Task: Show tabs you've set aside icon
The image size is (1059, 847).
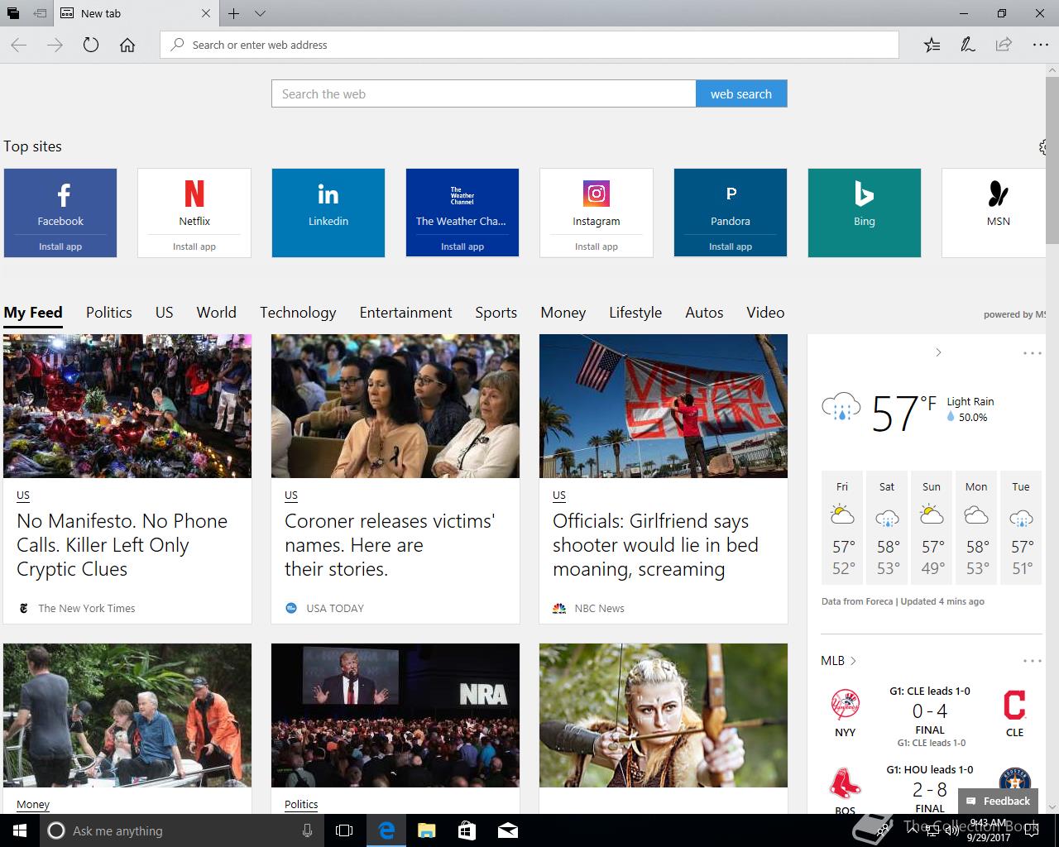Action: click(13, 13)
